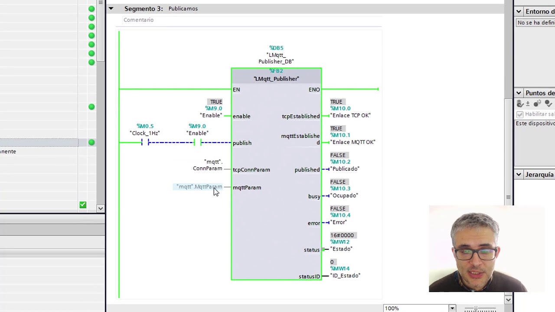Click the "Enable" operand at enable input
The image size is (555, 312).
click(x=211, y=115)
